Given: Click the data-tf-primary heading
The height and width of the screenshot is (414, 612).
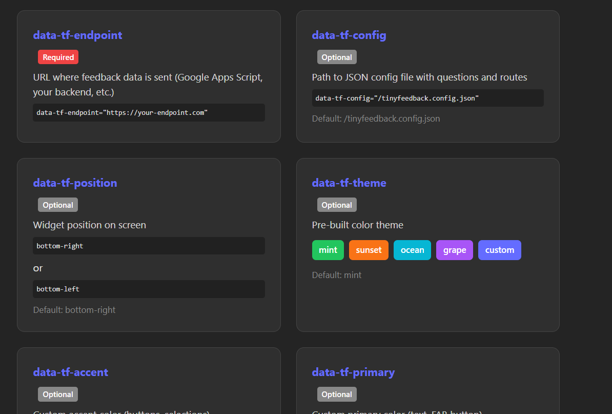Looking at the screenshot, I should [353, 372].
